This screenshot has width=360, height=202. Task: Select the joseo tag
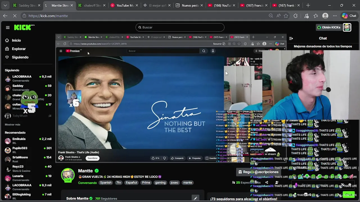(x=174, y=183)
